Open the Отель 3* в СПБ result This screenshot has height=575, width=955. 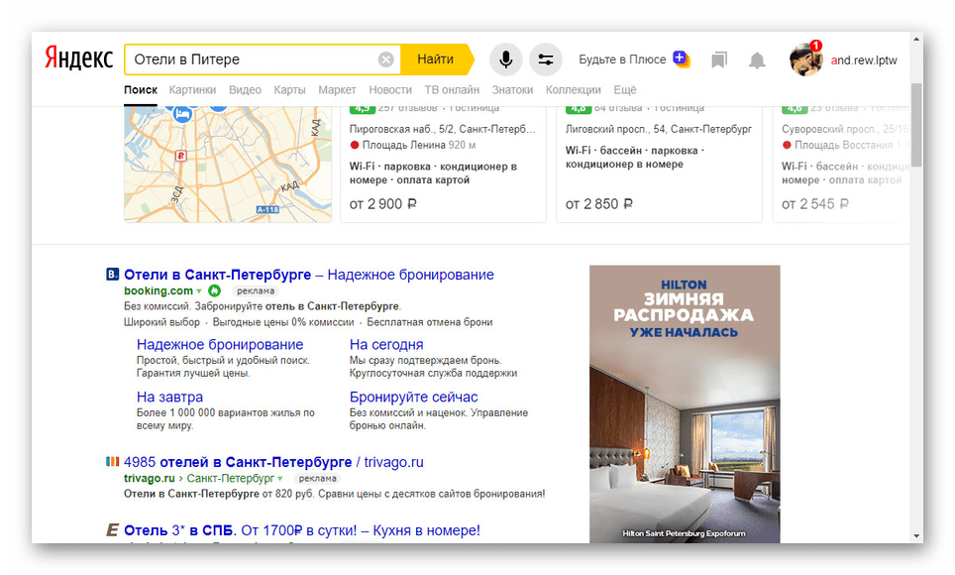302,530
